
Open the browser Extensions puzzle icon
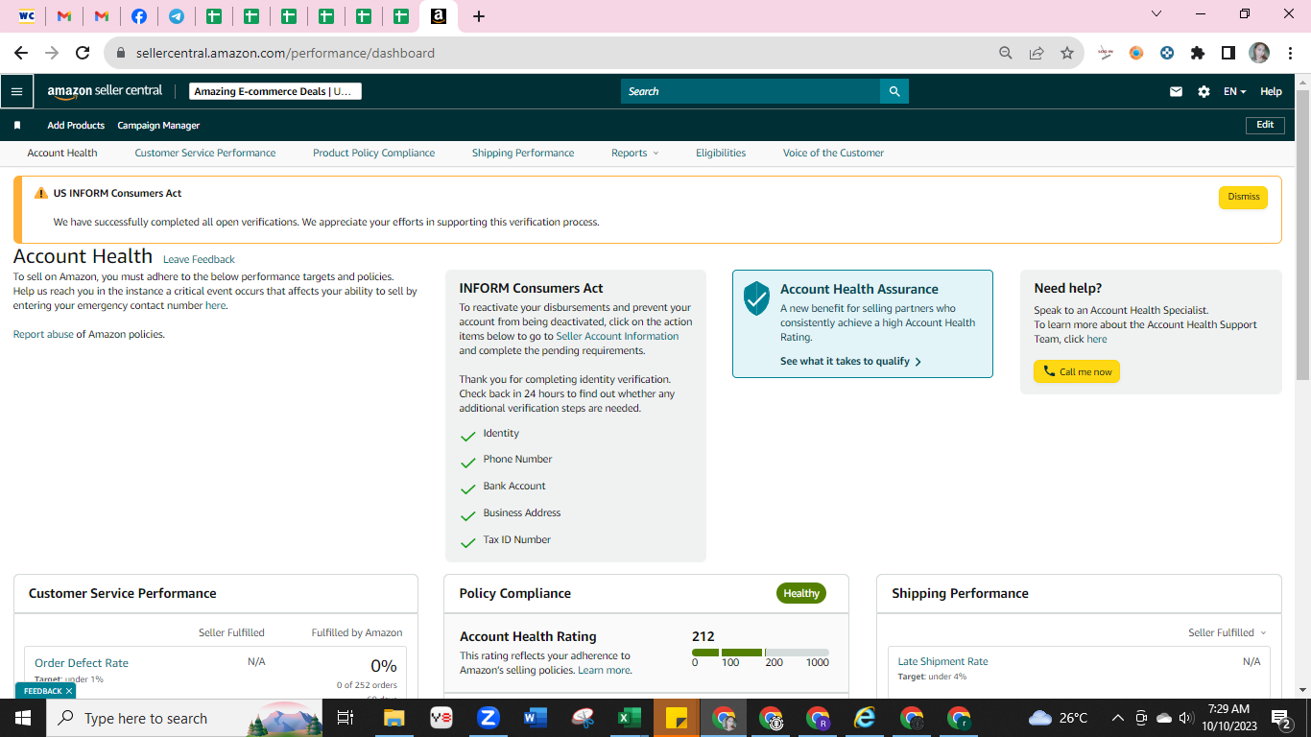pos(1198,53)
